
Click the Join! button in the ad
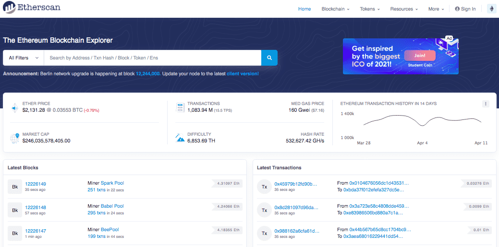(x=420, y=55)
